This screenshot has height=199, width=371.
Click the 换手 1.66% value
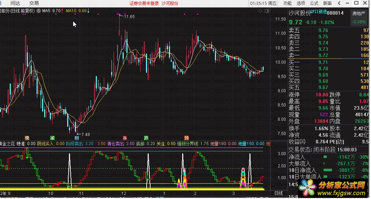[x=321, y=129]
